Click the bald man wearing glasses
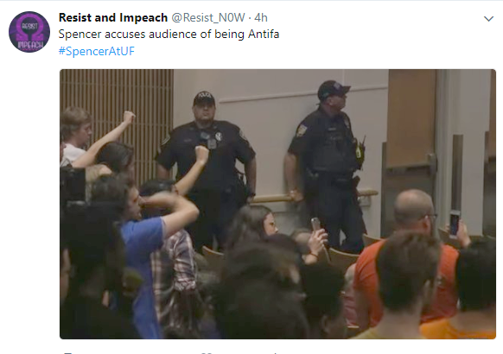This screenshot has width=503, height=354. 414,210
